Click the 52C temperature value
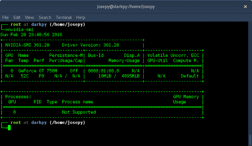The width and height of the screenshot is (252, 146). pyautogui.click(x=25, y=76)
